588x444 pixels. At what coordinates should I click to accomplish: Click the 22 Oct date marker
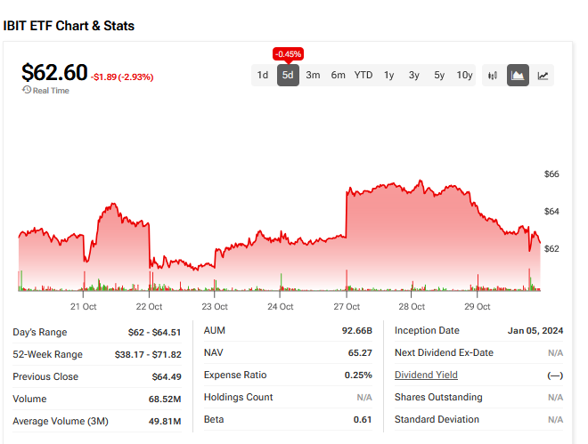[x=149, y=307]
